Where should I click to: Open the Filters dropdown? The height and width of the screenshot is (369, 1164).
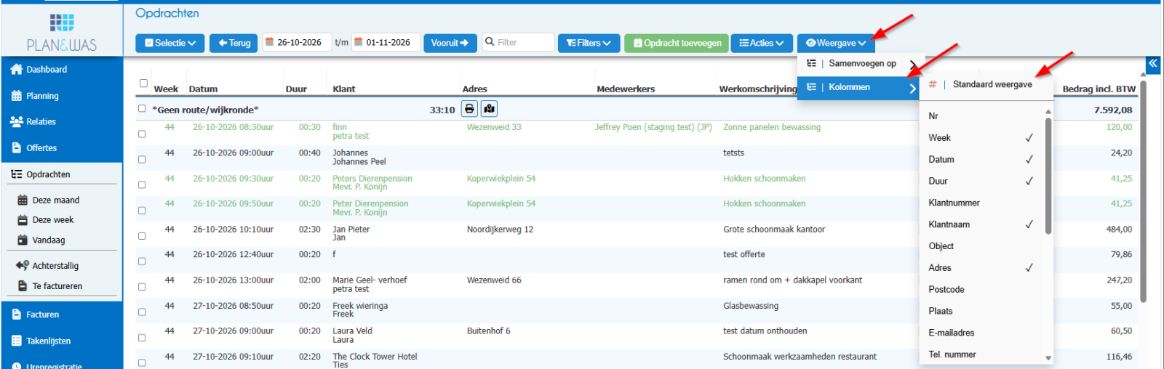(x=589, y=43)
